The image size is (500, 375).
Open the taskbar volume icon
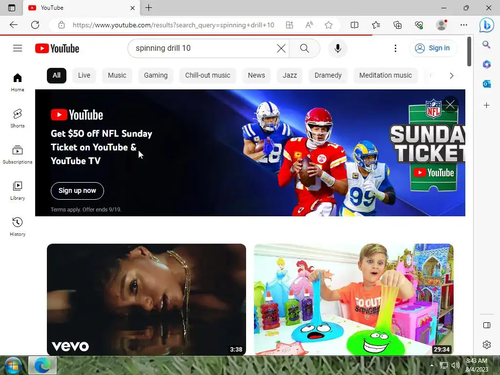[x=456, y=365]
